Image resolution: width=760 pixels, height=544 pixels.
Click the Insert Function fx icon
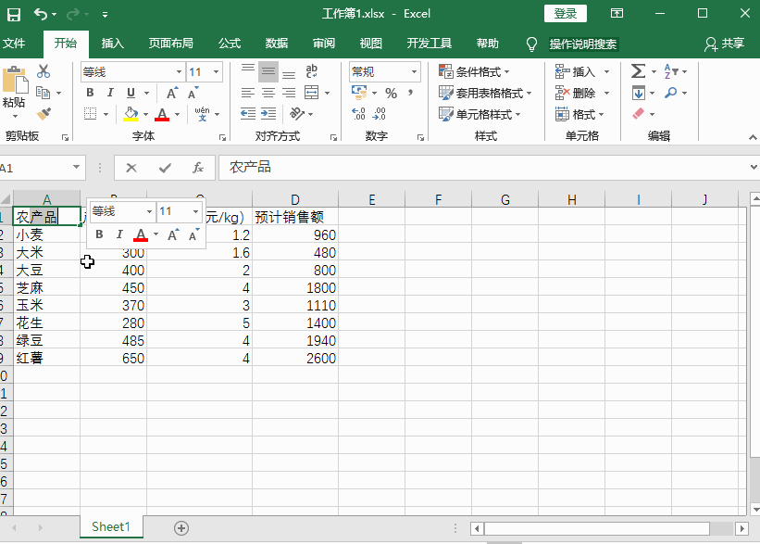pos(197,168)
